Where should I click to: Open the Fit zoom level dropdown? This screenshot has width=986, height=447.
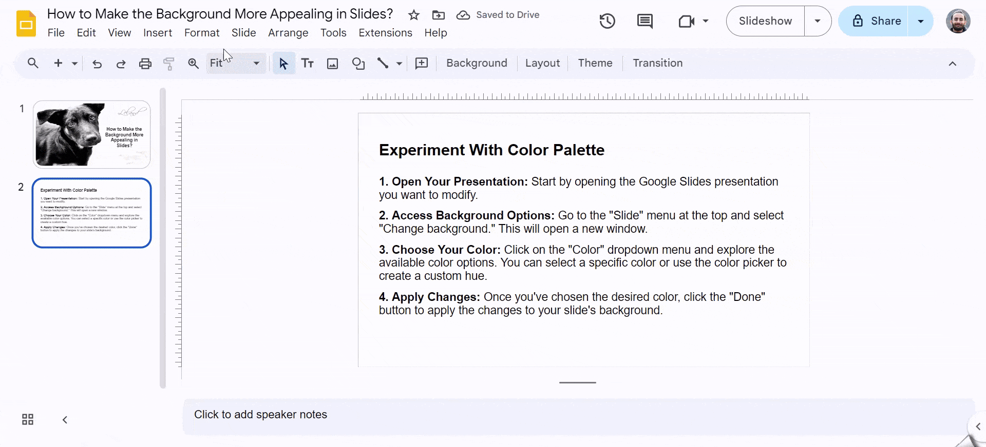(x=236, y=64)
